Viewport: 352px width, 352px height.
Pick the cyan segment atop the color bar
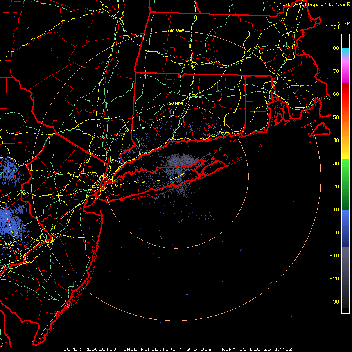click(x=345, y=51)
